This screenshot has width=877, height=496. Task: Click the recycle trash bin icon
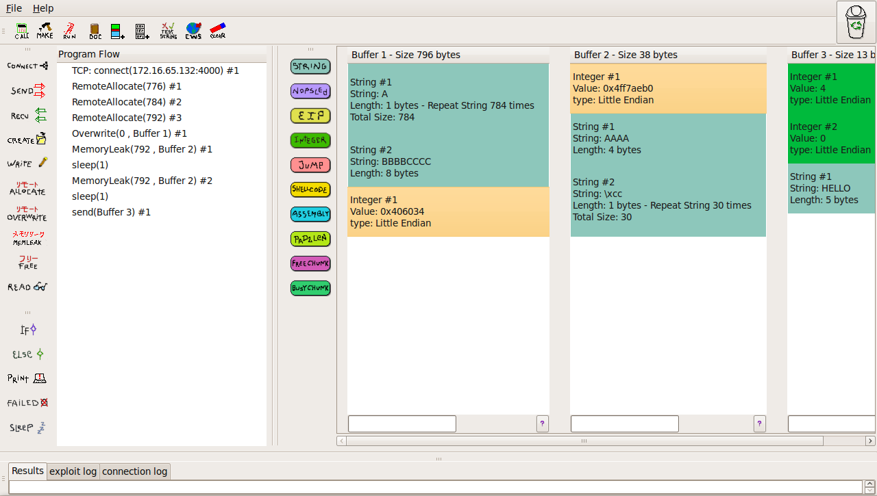tap(856, 23)
